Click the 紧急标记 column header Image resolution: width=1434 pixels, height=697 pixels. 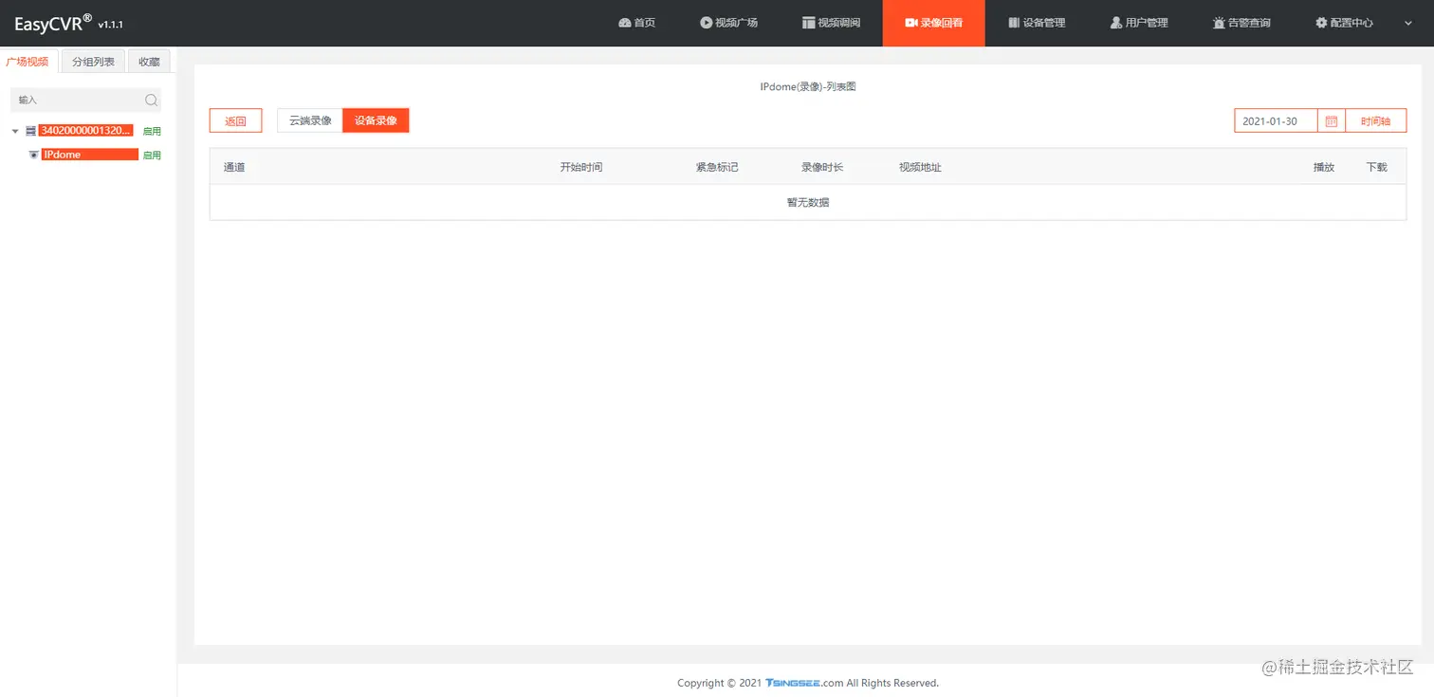click(x=717, y=167)
